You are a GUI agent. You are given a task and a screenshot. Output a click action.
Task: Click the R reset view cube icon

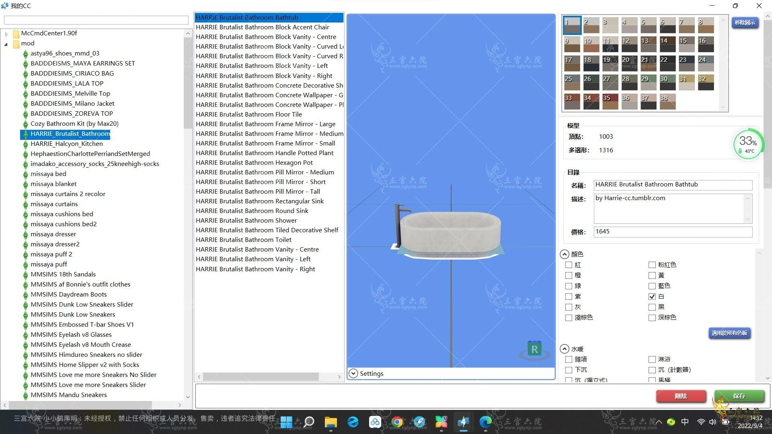click(534, 349)
